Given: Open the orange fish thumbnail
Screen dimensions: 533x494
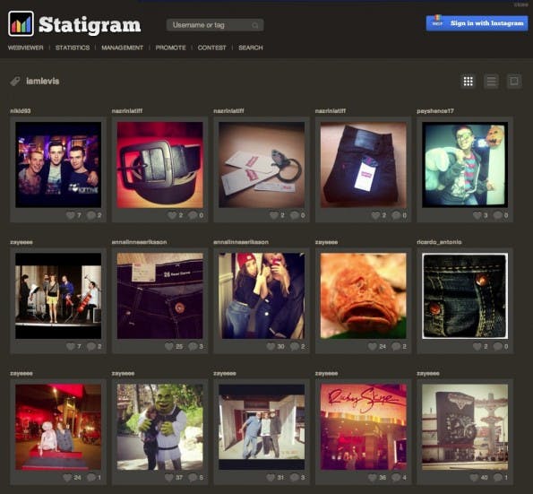Looking at the screenshot, I should pyautogui.click(x=364, y=296).
